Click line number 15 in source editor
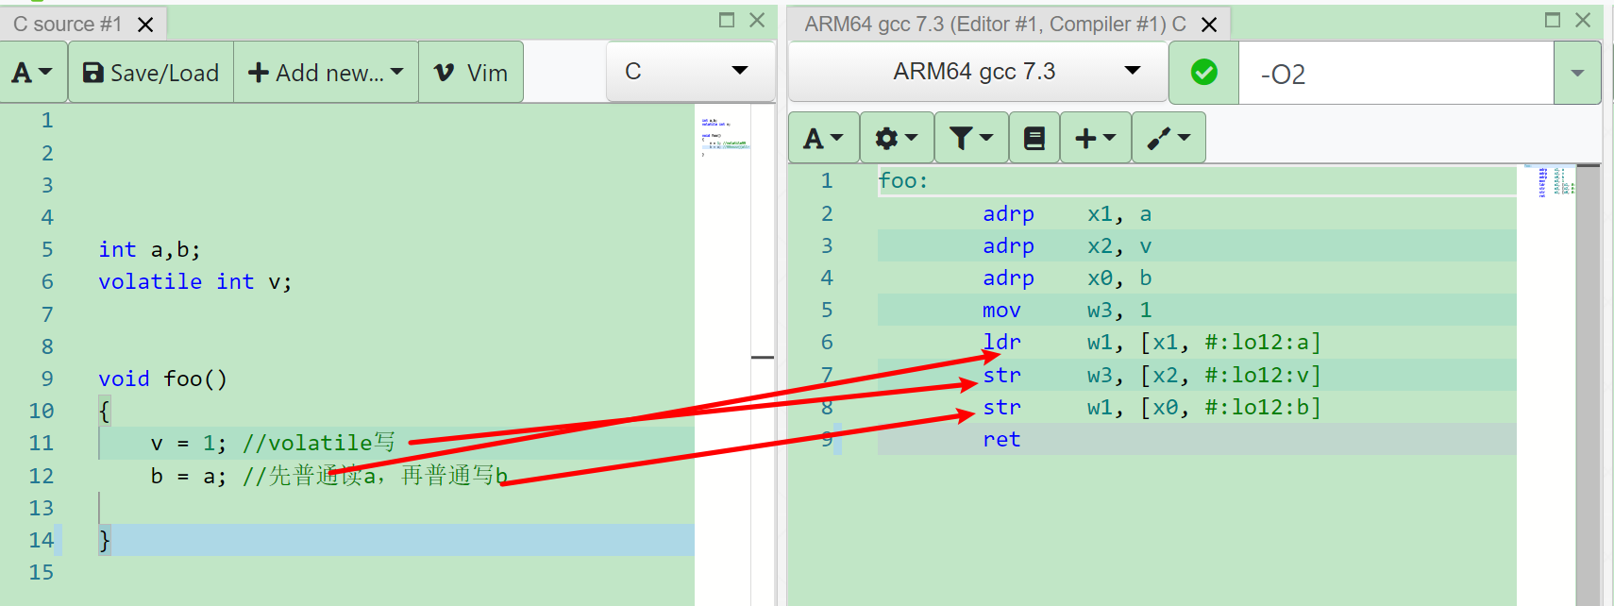The width and height of the screenshot is (1614, 606). click(41, 572)
